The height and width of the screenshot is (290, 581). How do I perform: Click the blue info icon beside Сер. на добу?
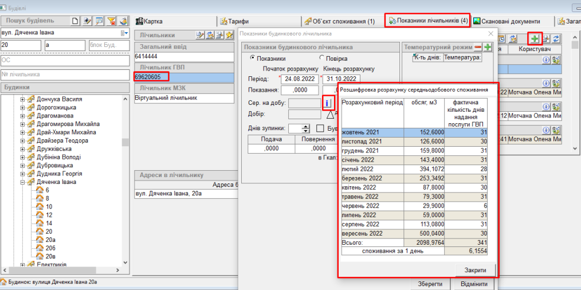(328, 103)
